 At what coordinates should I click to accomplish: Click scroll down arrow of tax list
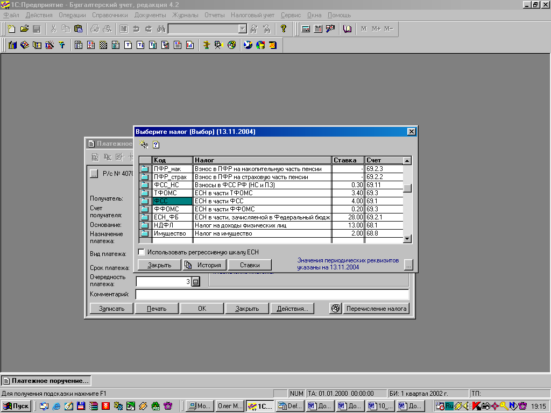(x=407, y=239)
